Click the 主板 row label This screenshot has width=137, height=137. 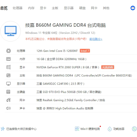[22, 75]
